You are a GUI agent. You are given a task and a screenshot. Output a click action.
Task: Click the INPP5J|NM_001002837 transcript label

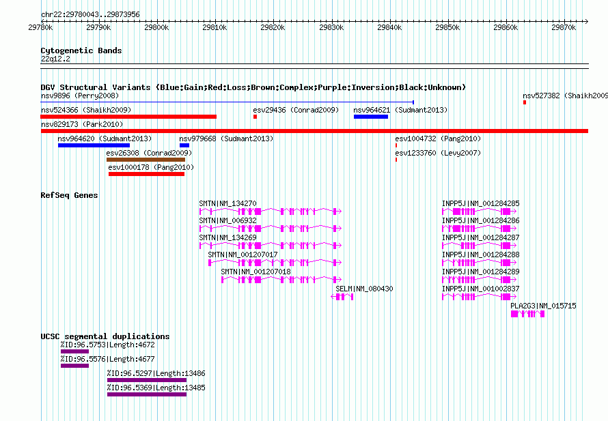coord(481,289)
